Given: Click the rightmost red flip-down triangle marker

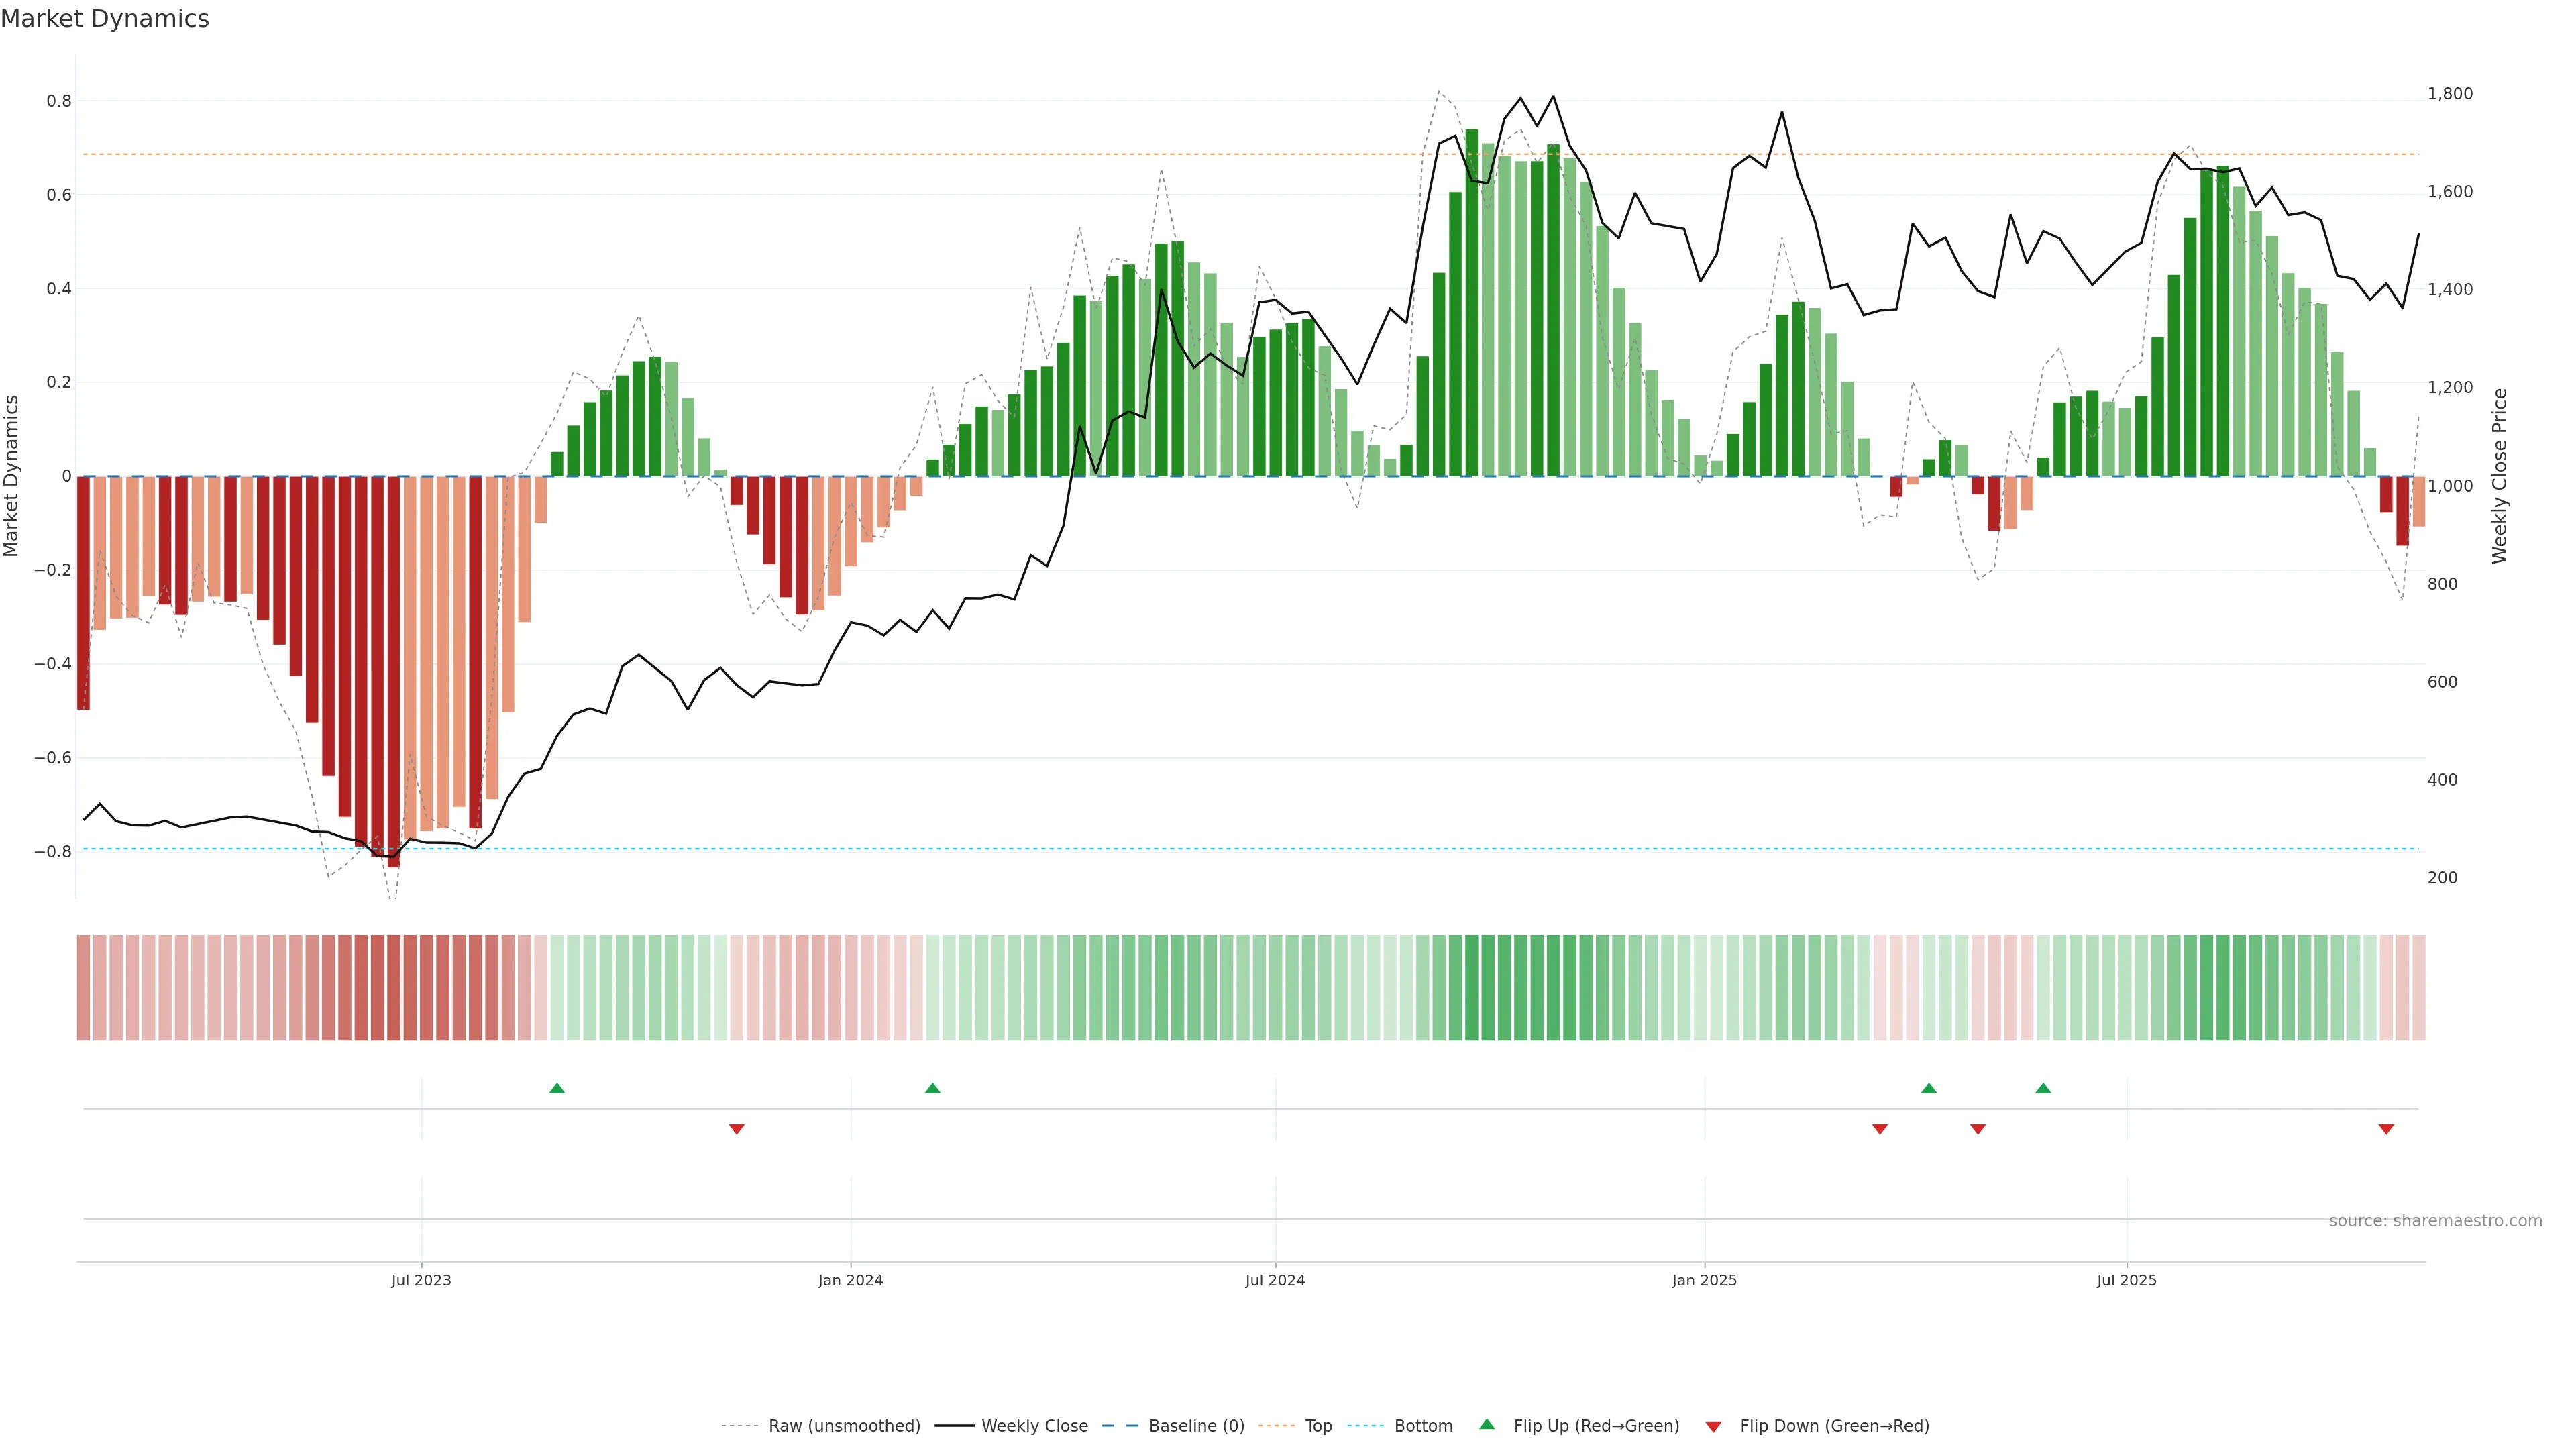Looking at the screenshot, I should tap(2386, 1129).
